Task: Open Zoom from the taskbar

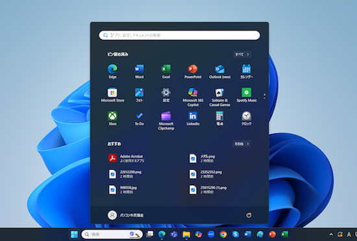Action: point(211,234)
